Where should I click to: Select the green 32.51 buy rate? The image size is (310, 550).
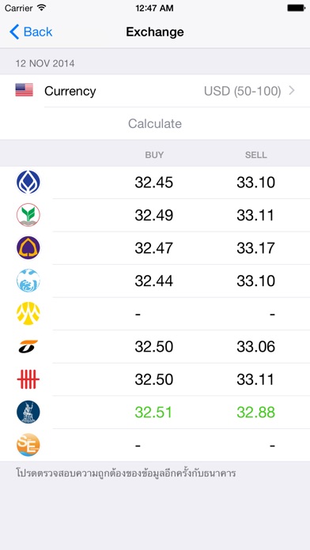click(x=153, y=412)
